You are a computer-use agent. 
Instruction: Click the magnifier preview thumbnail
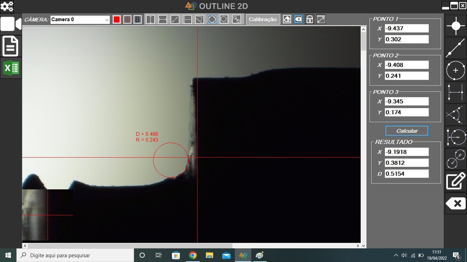48,215
